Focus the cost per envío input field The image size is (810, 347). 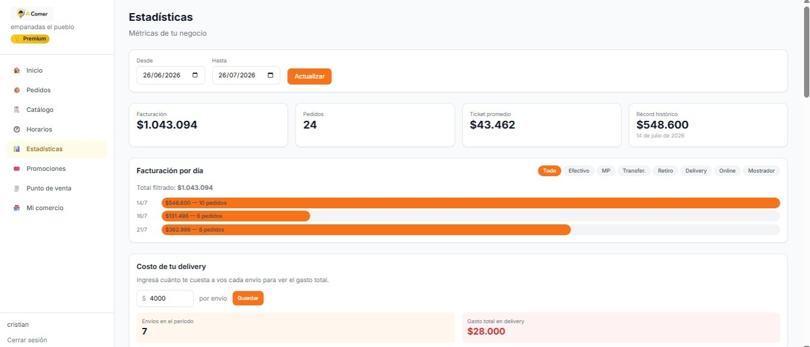165,298
